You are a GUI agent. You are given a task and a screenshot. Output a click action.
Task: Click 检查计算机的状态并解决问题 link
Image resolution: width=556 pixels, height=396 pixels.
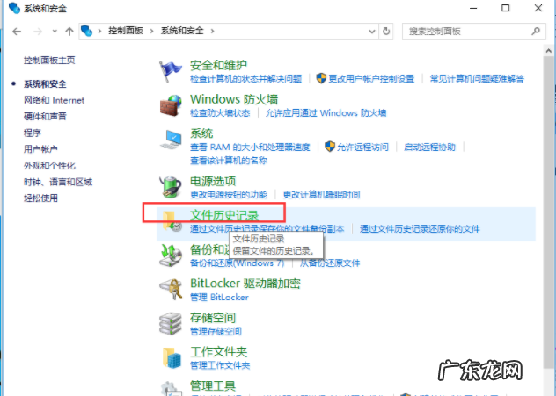click(245, 78)
